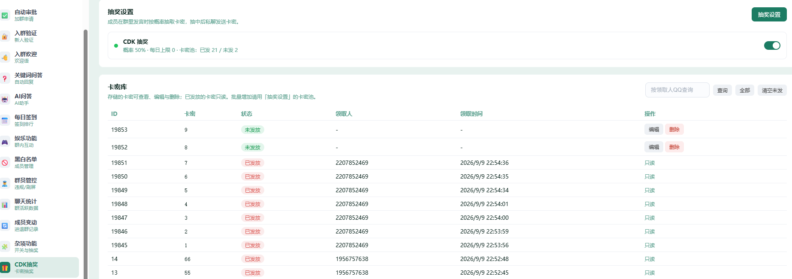
Task: Click the 查询 button
Action: click(x=722, y=90)
